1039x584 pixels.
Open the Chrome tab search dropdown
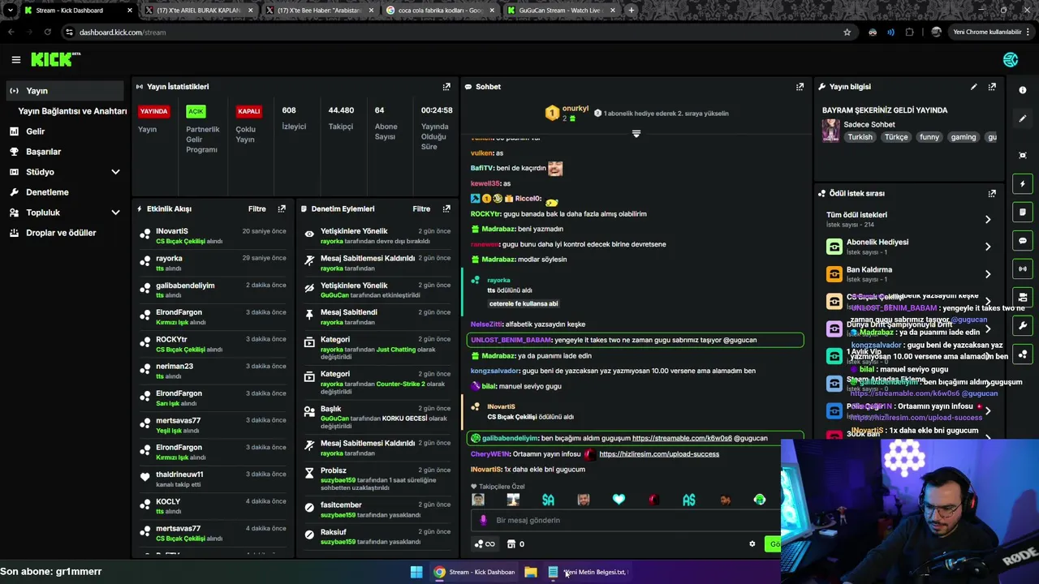[x=11, y=11]
